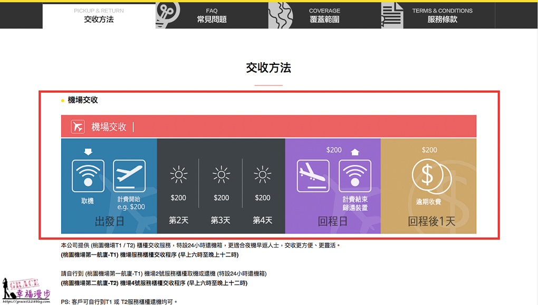
Task: Click the Coverage map icon
Action: (280, 15)
